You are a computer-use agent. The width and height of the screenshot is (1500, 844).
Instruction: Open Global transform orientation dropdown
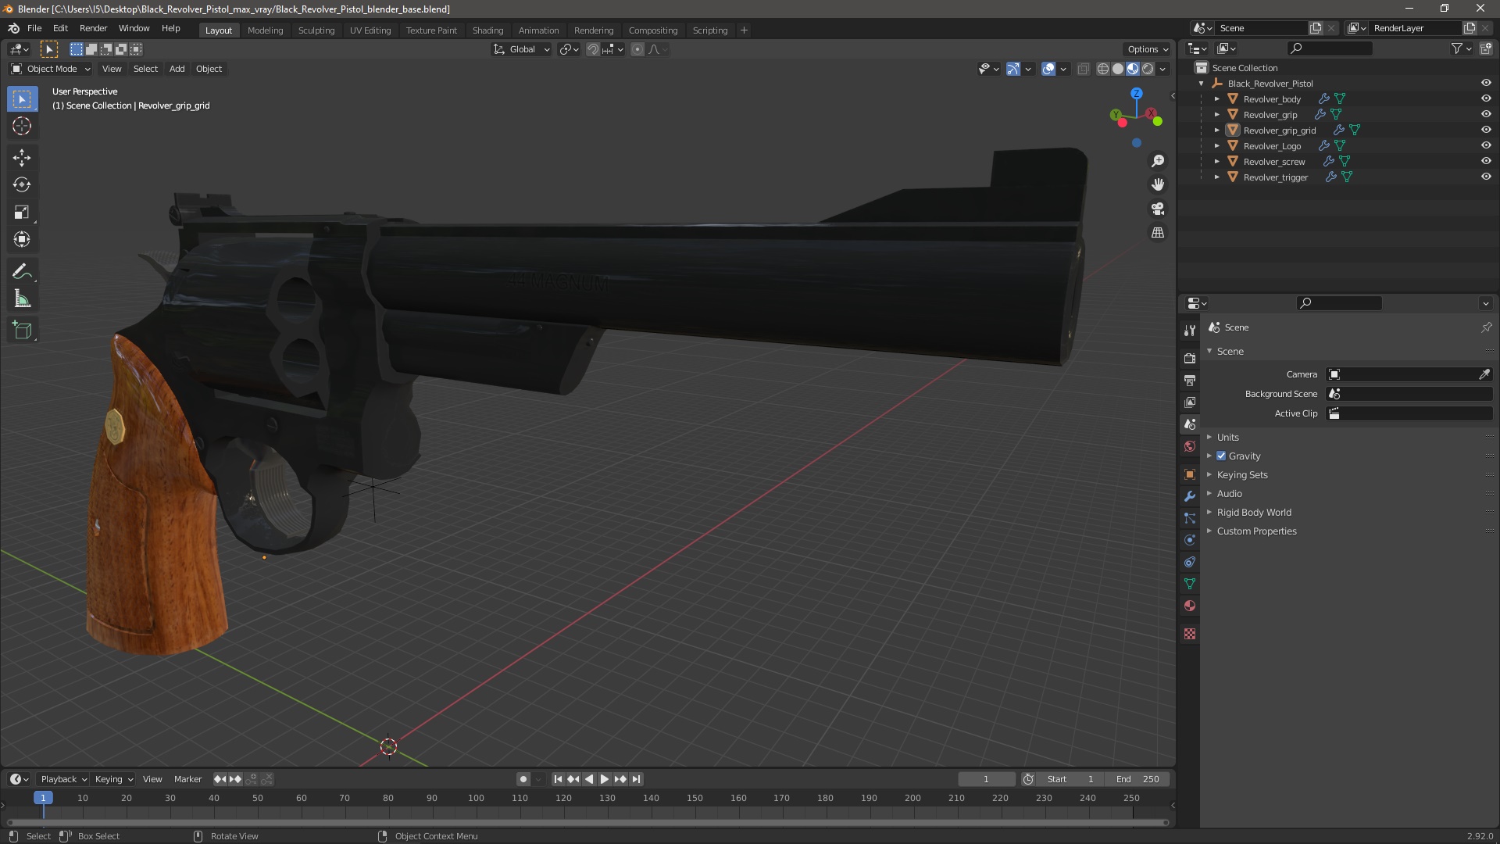(521, 49)
